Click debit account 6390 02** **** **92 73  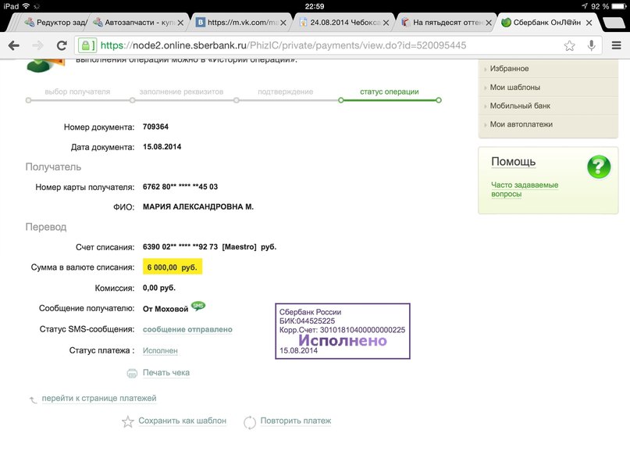[x=180, y=246]
